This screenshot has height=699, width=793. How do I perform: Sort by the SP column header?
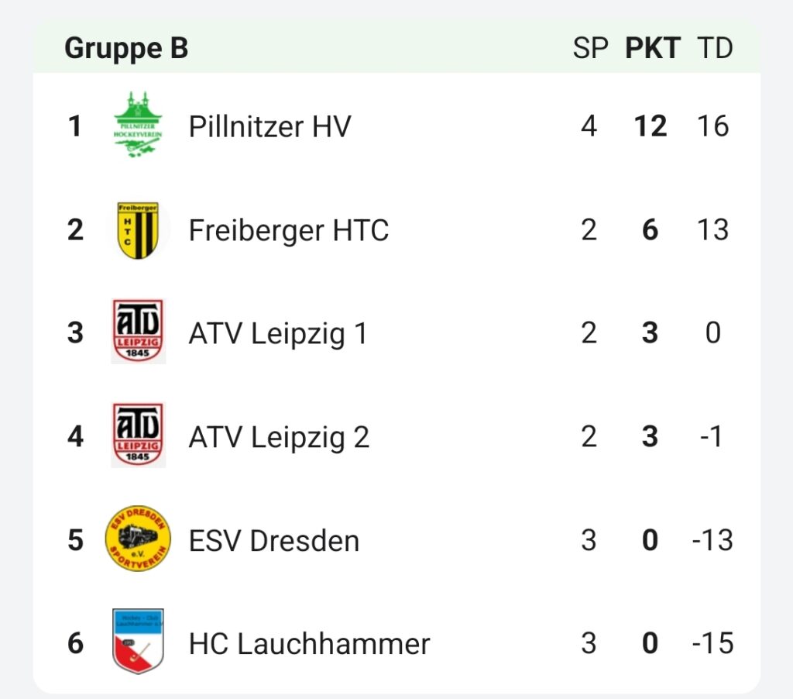590,49
